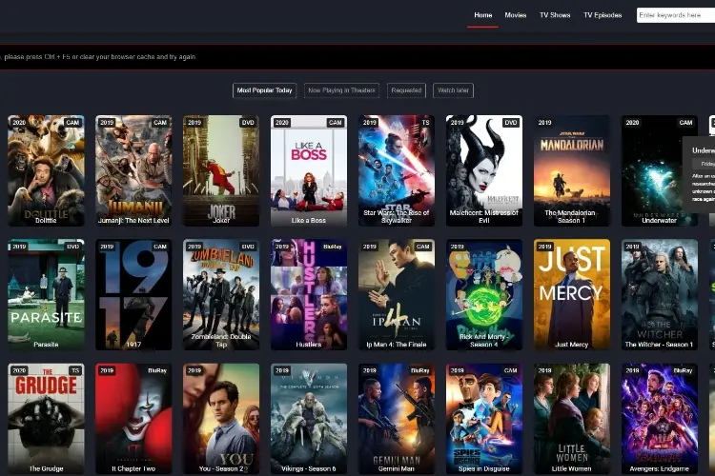The width and height of the screenshot is (715, 476).
Task: Open The Grudge movie poster
Action: (46, 419)
